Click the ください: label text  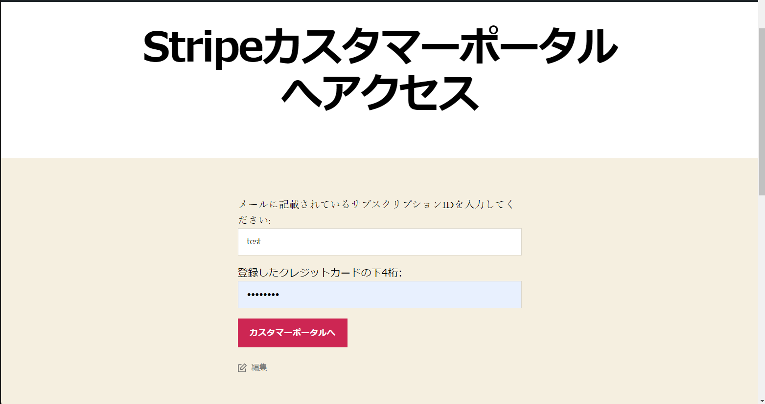coord(254,220)
